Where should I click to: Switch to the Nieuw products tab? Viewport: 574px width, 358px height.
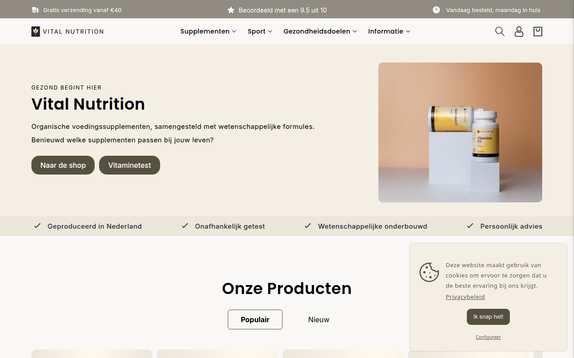click(319, 320)
